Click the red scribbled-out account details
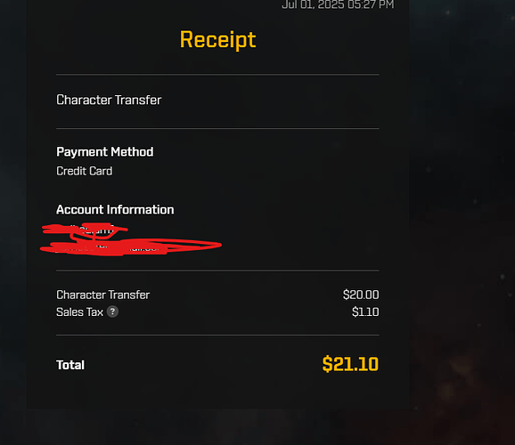The image size is (515, 445). (x=131, y=239)
